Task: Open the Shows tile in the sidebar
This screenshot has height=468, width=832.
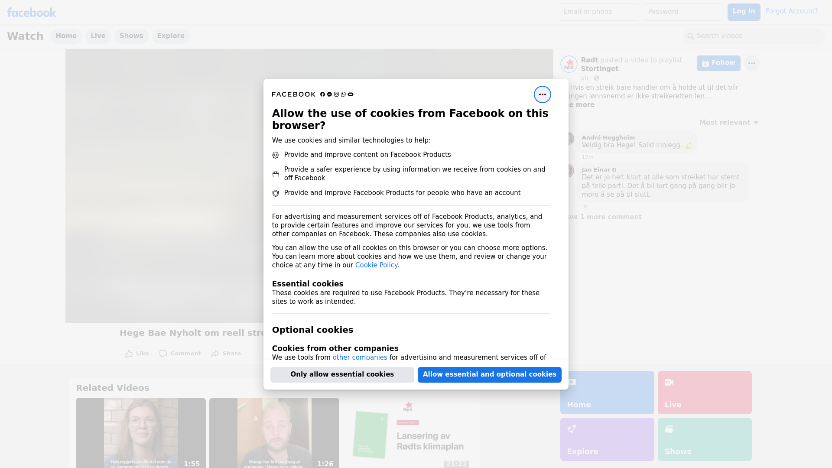Action: pyautogui.click(x=705, y=439)
